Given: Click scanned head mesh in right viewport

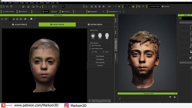Looking at the screenshot, I should point(144,60).
